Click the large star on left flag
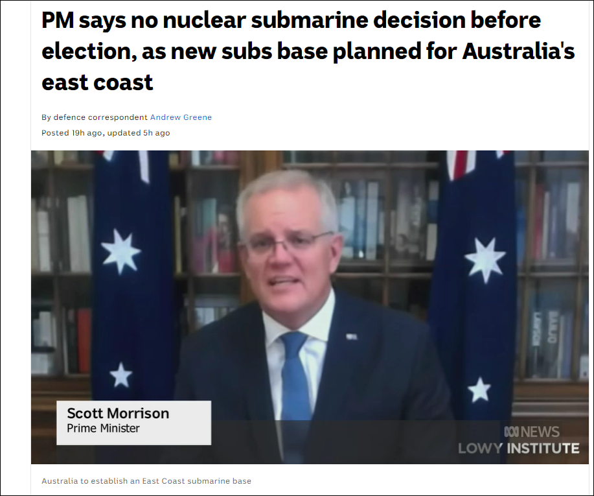Viewport: 594px width, 496px height. pos(121,251)
